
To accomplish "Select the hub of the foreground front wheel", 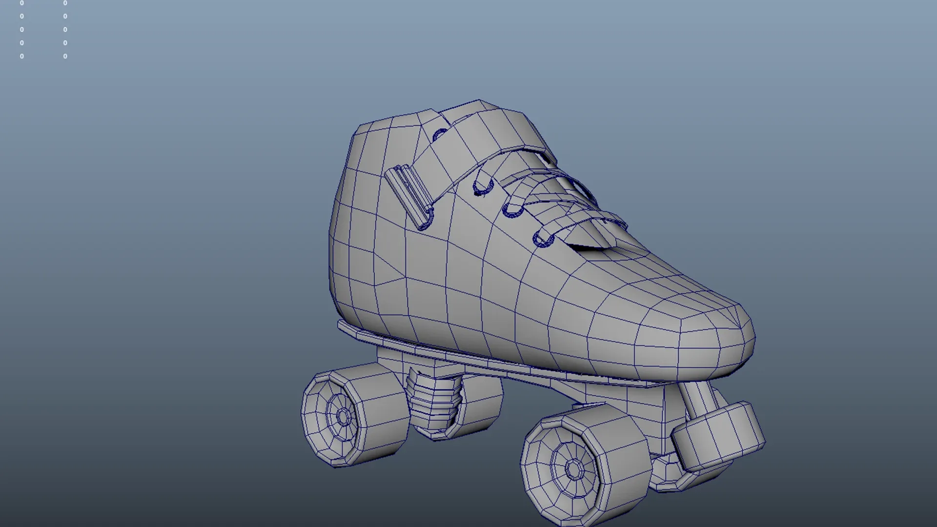I will (574, 468).
